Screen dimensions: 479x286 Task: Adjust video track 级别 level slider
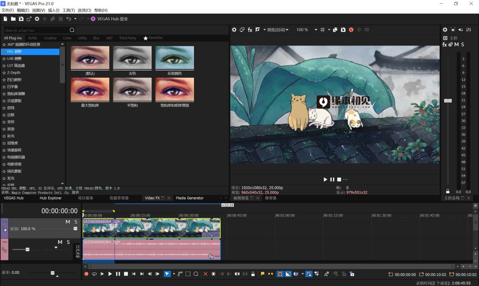(x=75, y=229)
